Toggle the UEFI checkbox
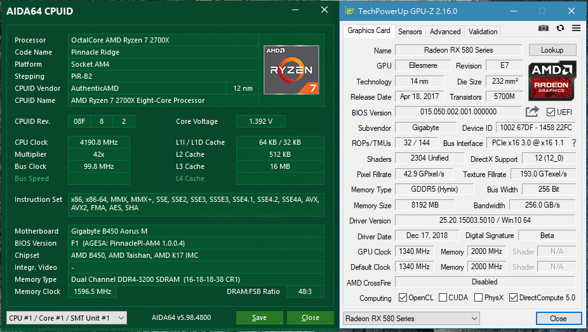 (x=551, y=112)
